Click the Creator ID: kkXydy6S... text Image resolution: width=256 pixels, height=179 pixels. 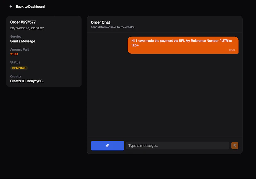click(27, 81)
